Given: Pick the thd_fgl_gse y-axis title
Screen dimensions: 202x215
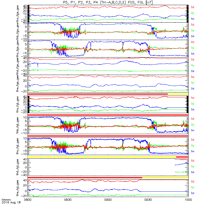Looking at the screenshot, I should 18,167.
